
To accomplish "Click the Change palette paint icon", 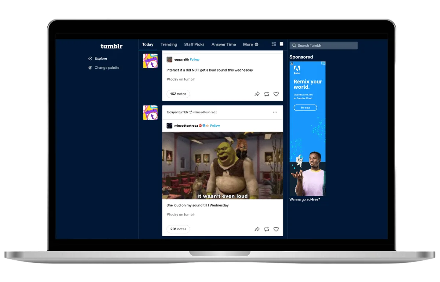I will tap(90, 68).
